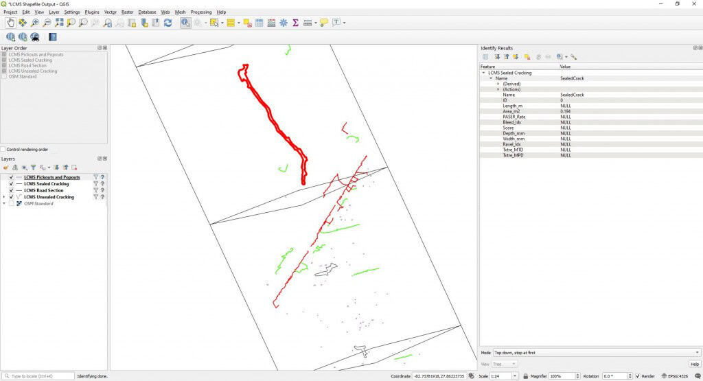Click the New Bookmark icon
This screenshot has height=381, width=703.
[144, 23]
